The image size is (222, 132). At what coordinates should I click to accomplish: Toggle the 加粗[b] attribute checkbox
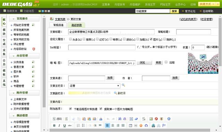coord(138,39)
